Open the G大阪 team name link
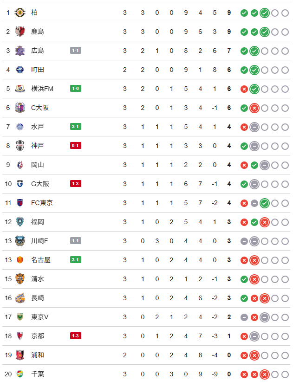Screen dimensions: 306x387 coord(40,184)
